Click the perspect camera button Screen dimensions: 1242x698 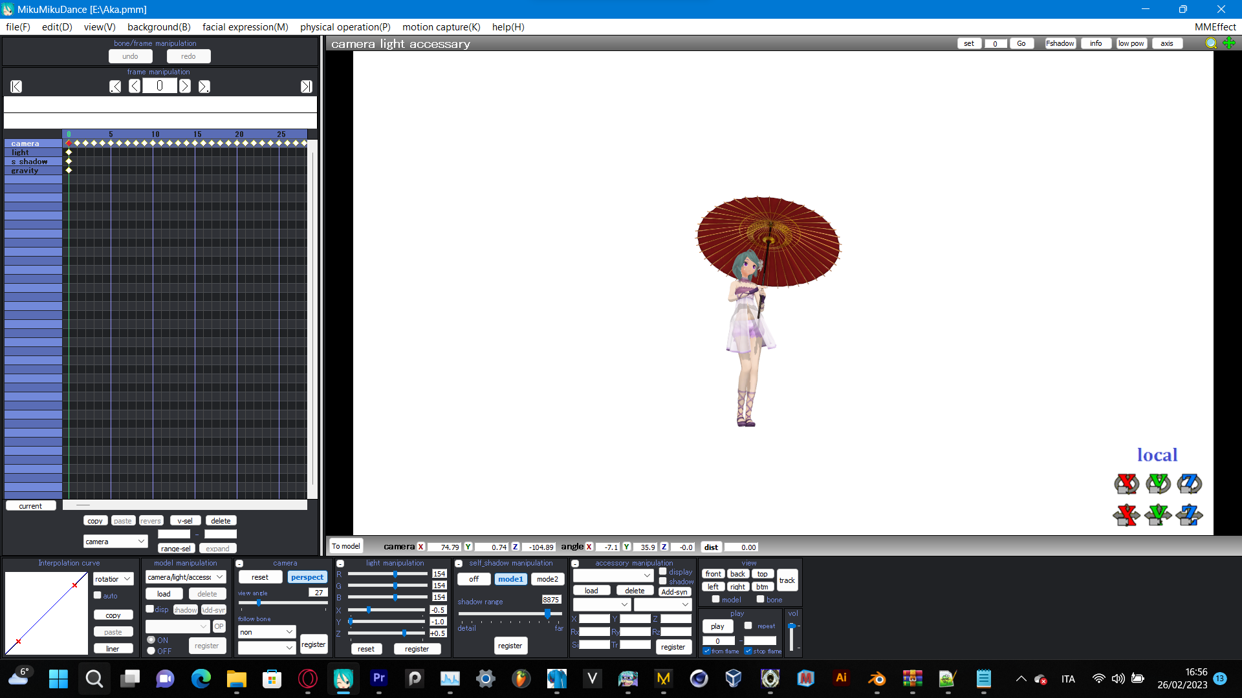[307, 577]
